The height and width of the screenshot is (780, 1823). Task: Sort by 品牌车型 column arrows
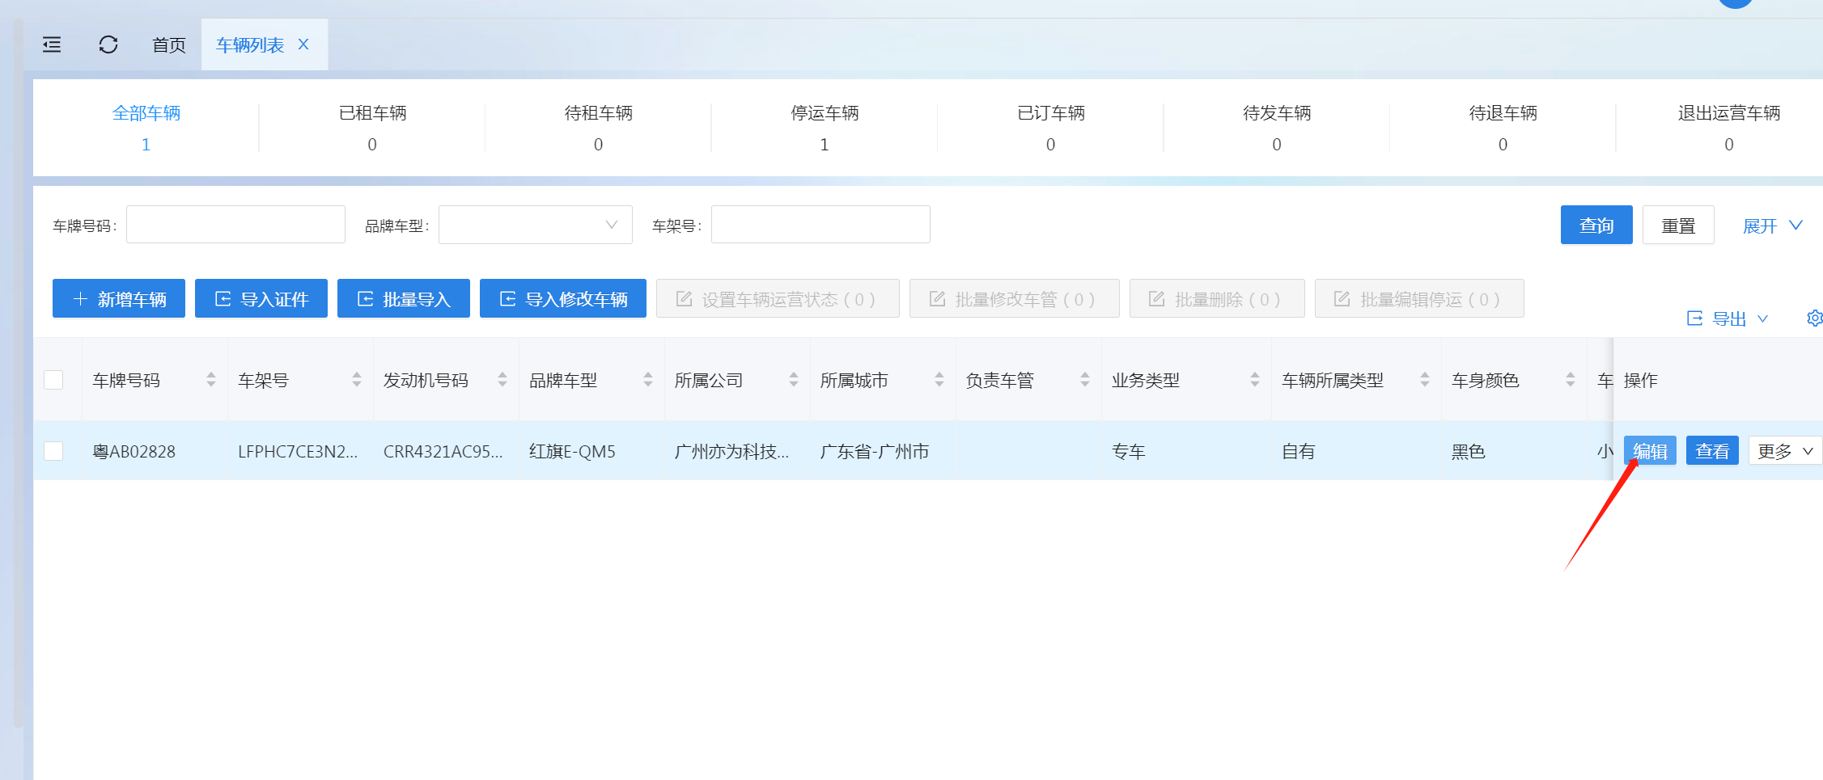[x=648, y=379]
